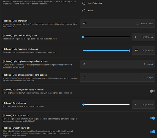The height and width of the screenshot is (138, 157).
Task: Click the minimum brightness slider handle
Action: 83,37
